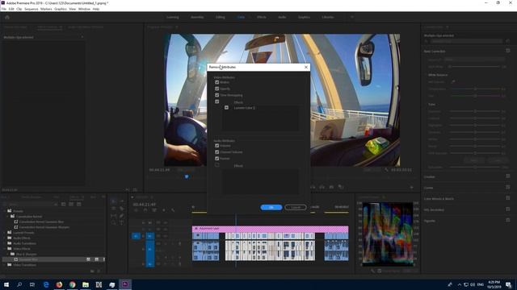The width and height of the screenshot is (517, 290).
Task: Open the HSL Secondary section
Action: coord(434,209)
